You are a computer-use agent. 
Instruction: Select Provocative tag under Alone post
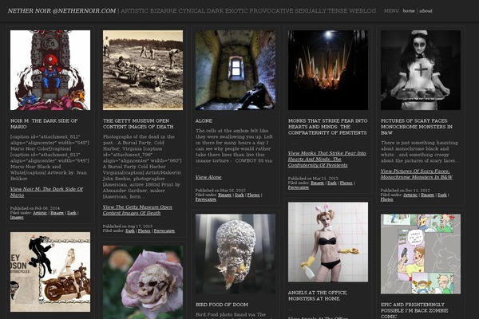click(206, 199)
